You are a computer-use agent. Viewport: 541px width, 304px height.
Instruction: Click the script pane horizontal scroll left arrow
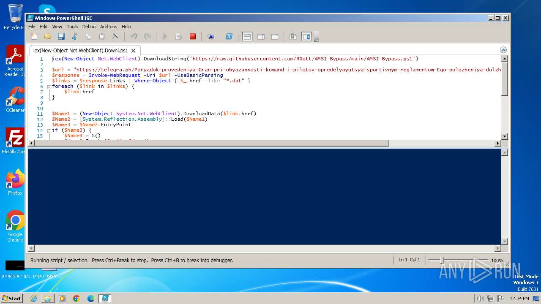[31, 143]
